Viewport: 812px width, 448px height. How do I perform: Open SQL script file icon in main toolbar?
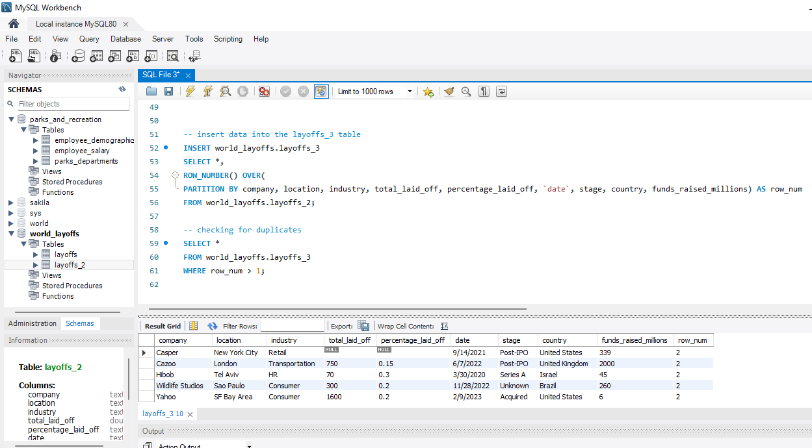point(34,56)
